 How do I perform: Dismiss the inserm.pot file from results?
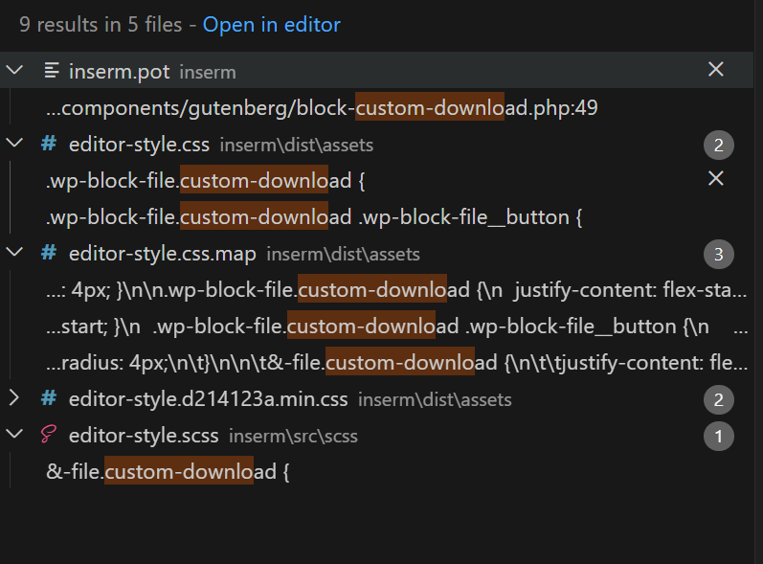pyautogui.click(x=715, y=69)
